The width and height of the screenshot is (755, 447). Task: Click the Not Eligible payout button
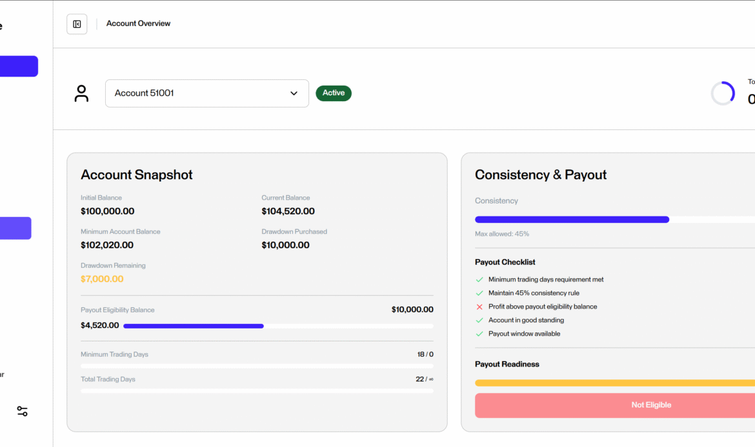tap(650, 405)
